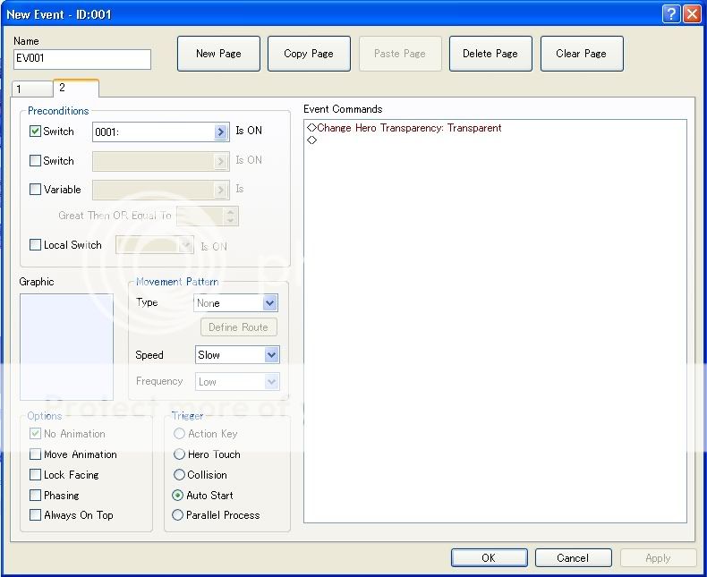The image size is (707, 577).
Task: Choose the Collision trigger option
Action: pos(179,475)
